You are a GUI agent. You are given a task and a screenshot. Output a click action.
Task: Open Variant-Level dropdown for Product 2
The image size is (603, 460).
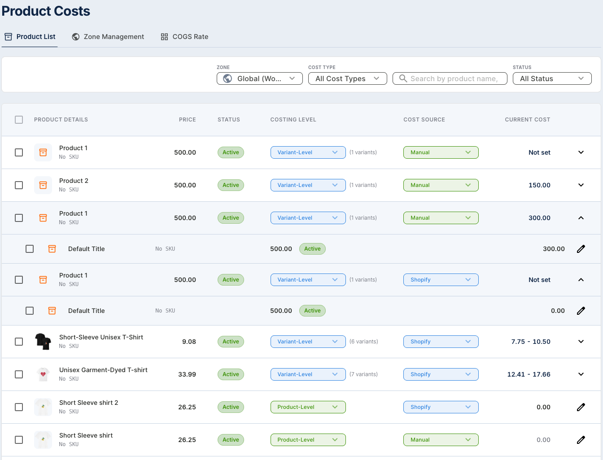pyautogui.click(x=308, y=185)
